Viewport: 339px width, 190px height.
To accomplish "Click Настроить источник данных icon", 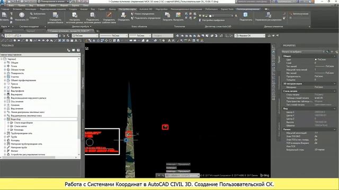I will [75, 15].
